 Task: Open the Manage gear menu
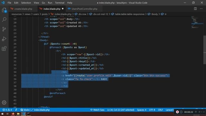point(4,102)
